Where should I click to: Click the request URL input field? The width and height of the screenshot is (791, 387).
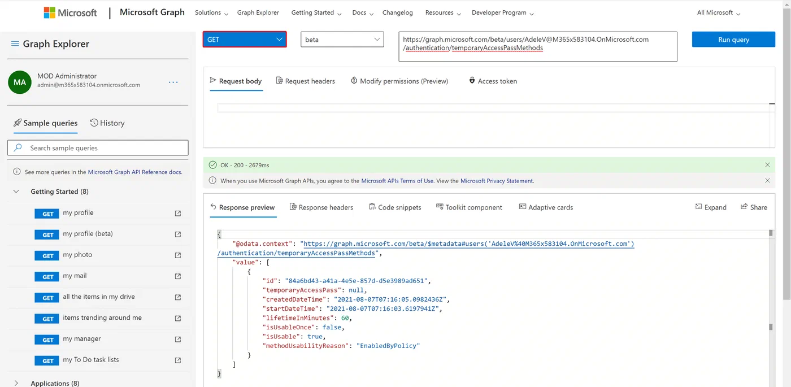(x=537, y=46)
